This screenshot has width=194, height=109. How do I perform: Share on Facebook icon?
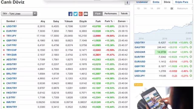(x=70, y=14)
